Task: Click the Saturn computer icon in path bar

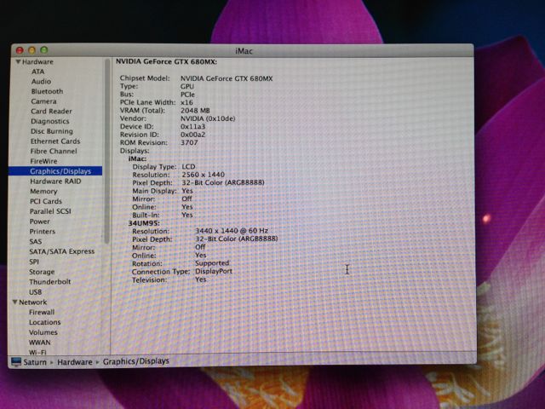Action: click(16, 361)
